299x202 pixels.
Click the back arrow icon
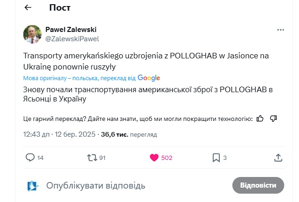click(x=28, y=7)
